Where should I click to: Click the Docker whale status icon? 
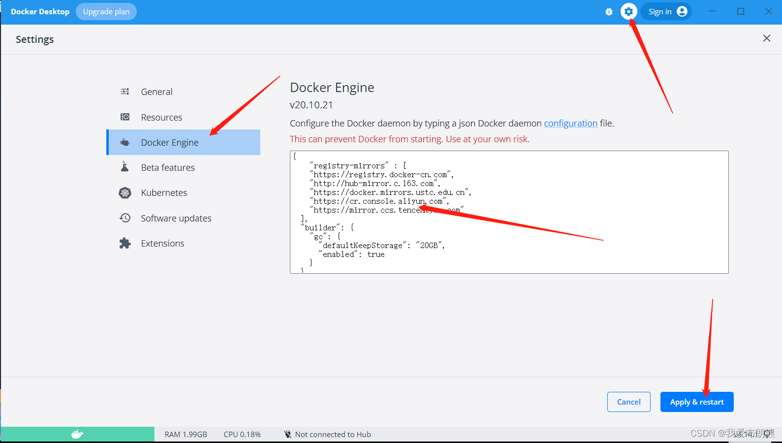(77, 434)
